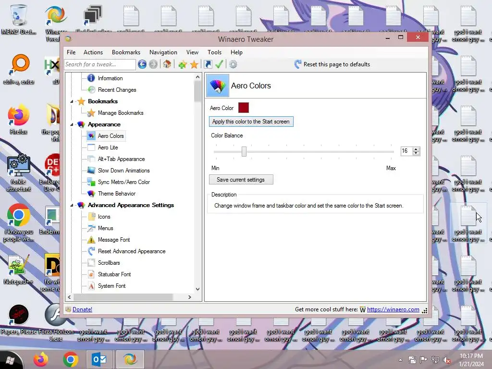Select the Papers, Please desktop icon

click(19, 320)
